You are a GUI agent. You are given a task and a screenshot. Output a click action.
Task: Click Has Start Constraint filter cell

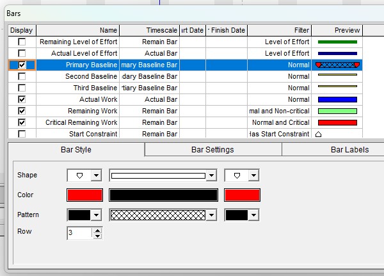point(280,134)
